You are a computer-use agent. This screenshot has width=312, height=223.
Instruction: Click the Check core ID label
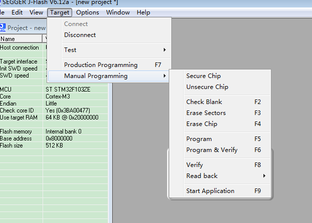pos(17,110)
